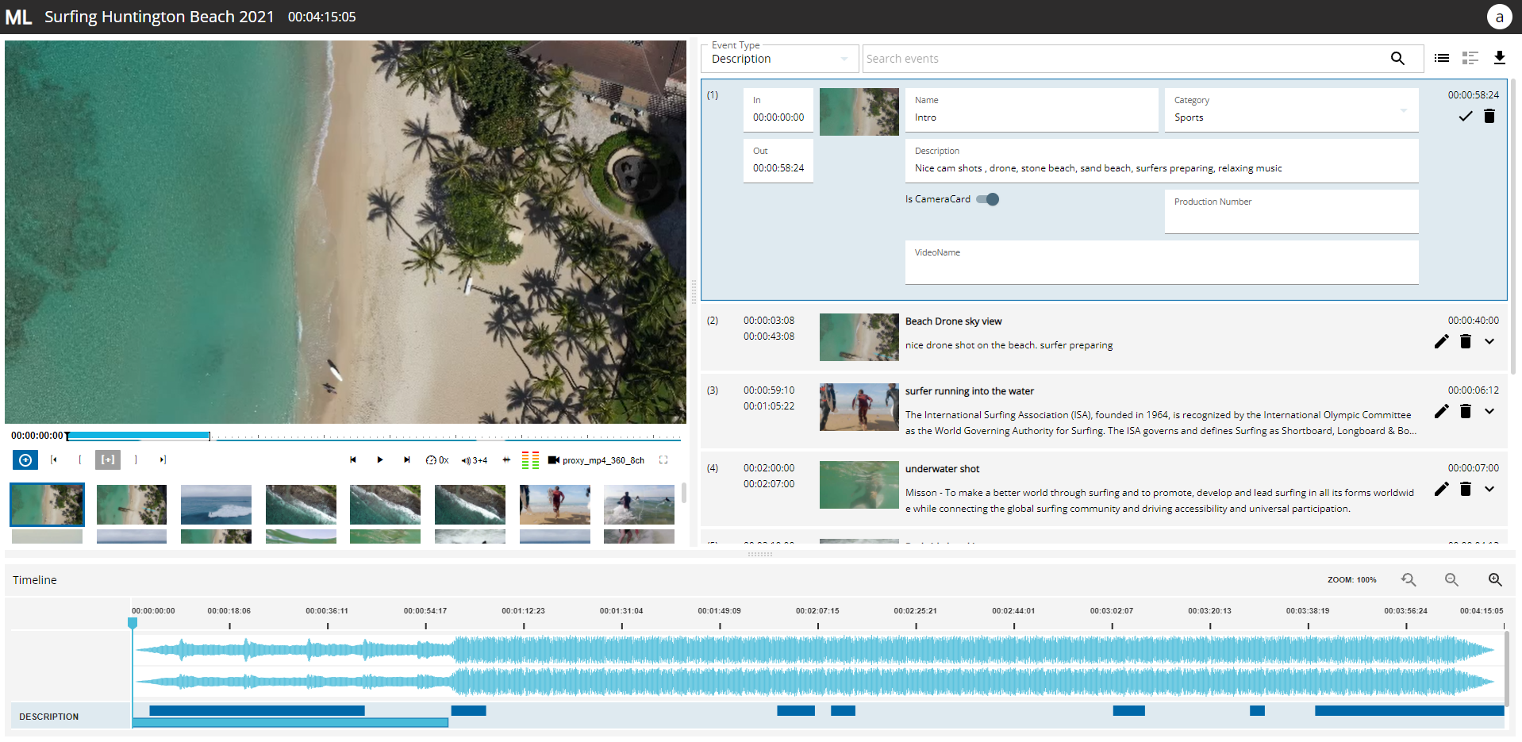Click the video progress seek bar
The image size is (1522, 742).
pos(373,436)
